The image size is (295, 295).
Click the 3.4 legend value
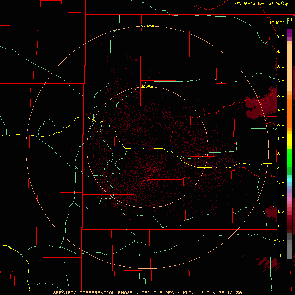click(280, 153)
